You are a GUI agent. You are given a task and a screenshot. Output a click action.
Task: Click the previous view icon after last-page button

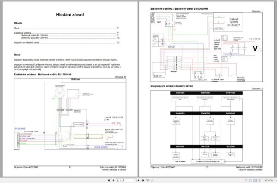coord(148,180)
